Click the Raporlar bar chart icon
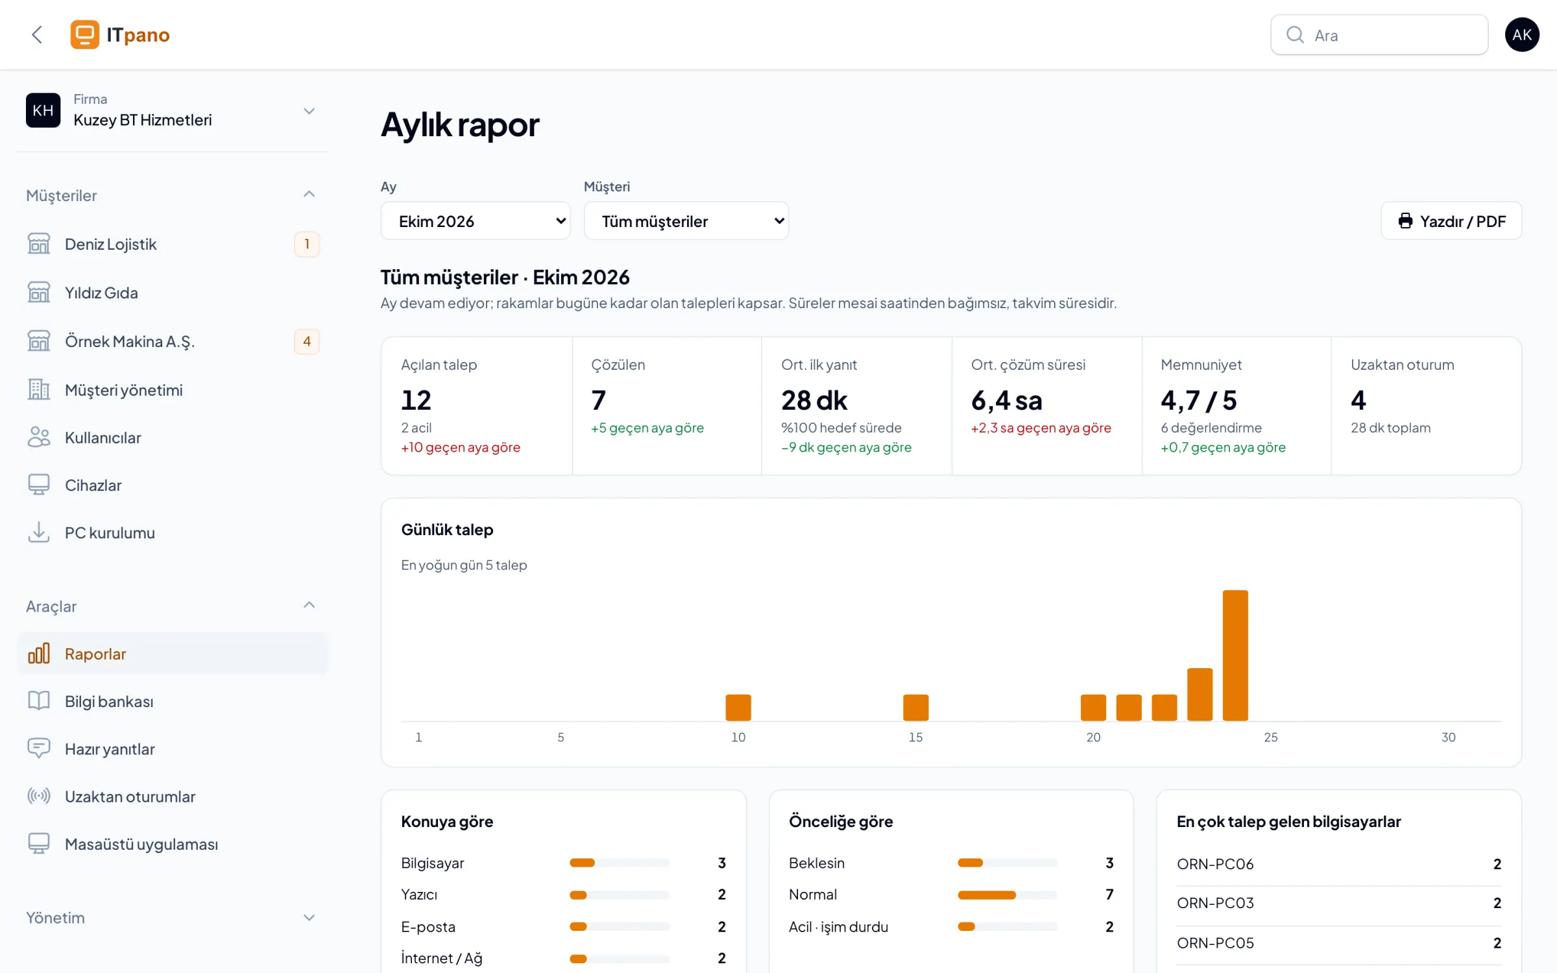Image resolution: width=1557 pixels, height=973 pixels. [39, 654]
